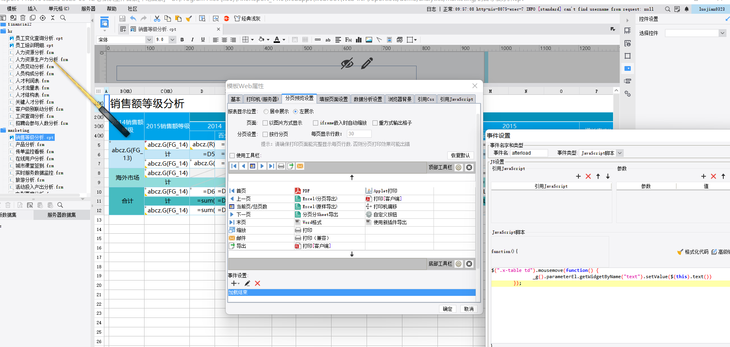The height and width of the screenshot is (347, 730).
Task: Click the 事件名 afterload input field
Action: point(529,153)
